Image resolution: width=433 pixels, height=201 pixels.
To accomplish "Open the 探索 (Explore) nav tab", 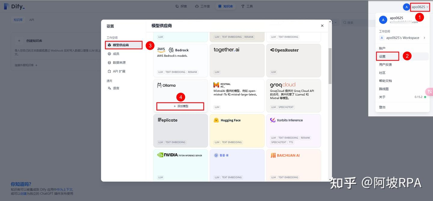I will (181, 6).
